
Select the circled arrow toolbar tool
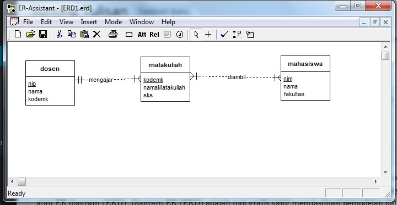180,34
